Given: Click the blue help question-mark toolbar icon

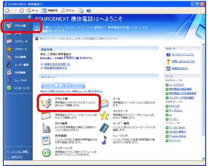Looking at the screenshot, I should click(x=89, y=10).
